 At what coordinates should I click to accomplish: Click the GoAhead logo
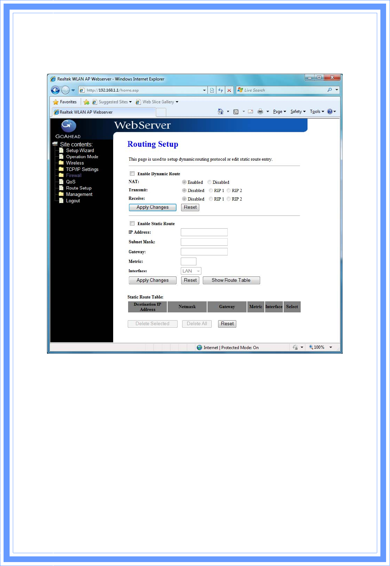pos(68,129)
